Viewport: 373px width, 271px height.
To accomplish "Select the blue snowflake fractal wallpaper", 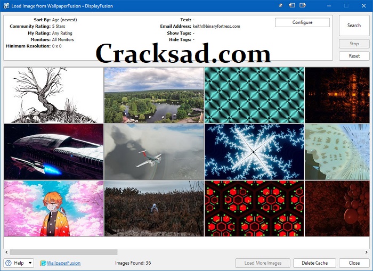I will 254,152.
